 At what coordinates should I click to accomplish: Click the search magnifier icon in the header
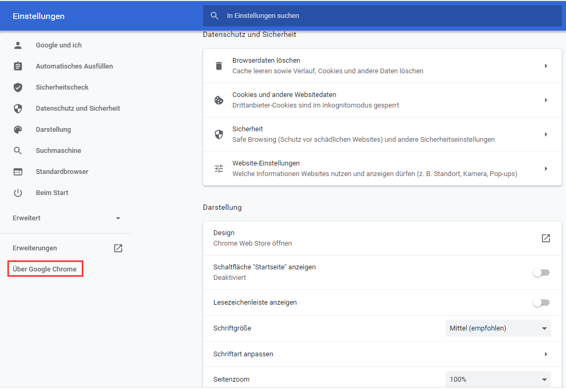[214, 16]
